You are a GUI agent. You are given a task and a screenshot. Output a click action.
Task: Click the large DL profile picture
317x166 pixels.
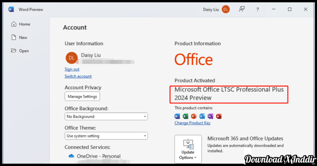(72, 58)
